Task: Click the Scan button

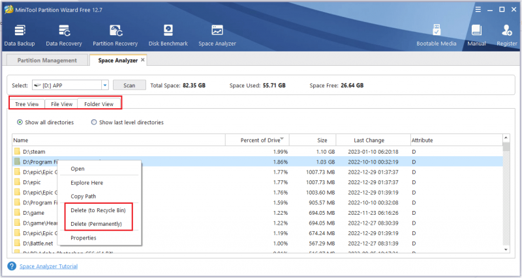Action: tap(129, 85)
